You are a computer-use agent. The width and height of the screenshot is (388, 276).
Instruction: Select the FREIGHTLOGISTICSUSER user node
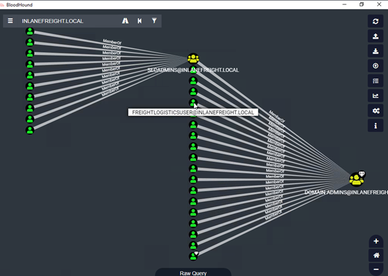point(193,103)
